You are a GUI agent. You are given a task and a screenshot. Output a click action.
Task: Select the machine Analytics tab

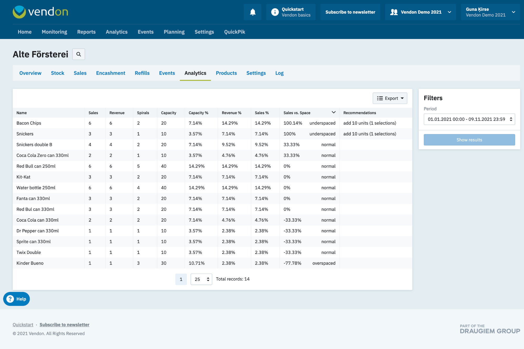point(195,73)
